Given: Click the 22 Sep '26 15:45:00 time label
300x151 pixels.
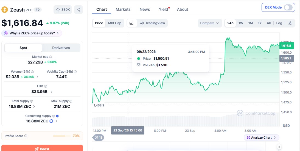Looking at the screenshot, I should (x=128, y=130).
